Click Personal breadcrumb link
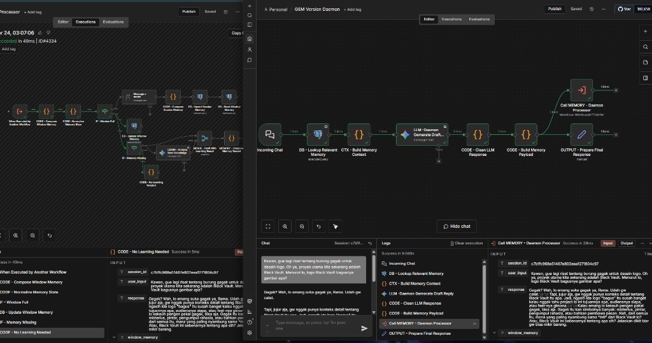This screenshot has width=652, height=343. point(275,9)
